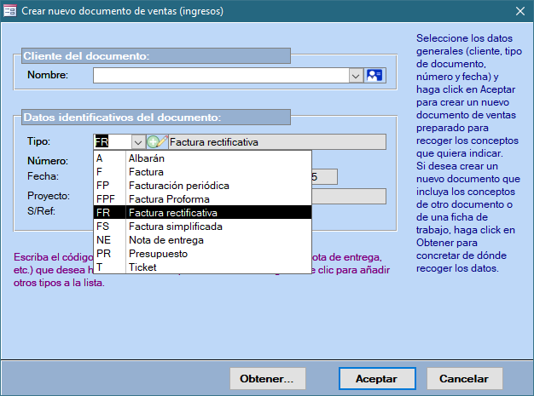This screenshot has height=396, width=534.
Task: Close the sales document dialog
Action: click(x=519, y=10)
